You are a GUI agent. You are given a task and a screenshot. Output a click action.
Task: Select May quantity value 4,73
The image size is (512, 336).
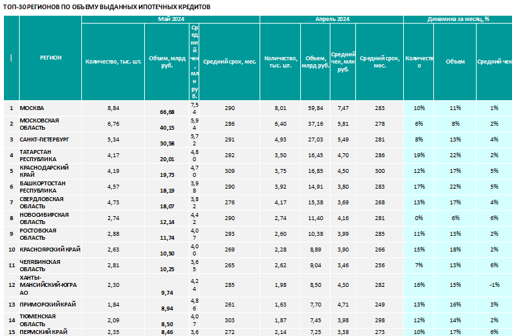113,202
